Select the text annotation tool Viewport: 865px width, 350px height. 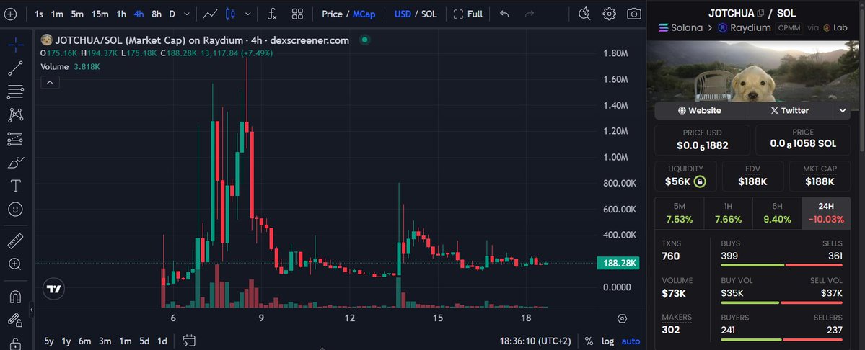15,186
